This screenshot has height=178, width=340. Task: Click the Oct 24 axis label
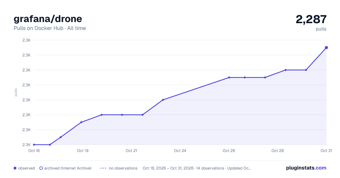(180, 151)
